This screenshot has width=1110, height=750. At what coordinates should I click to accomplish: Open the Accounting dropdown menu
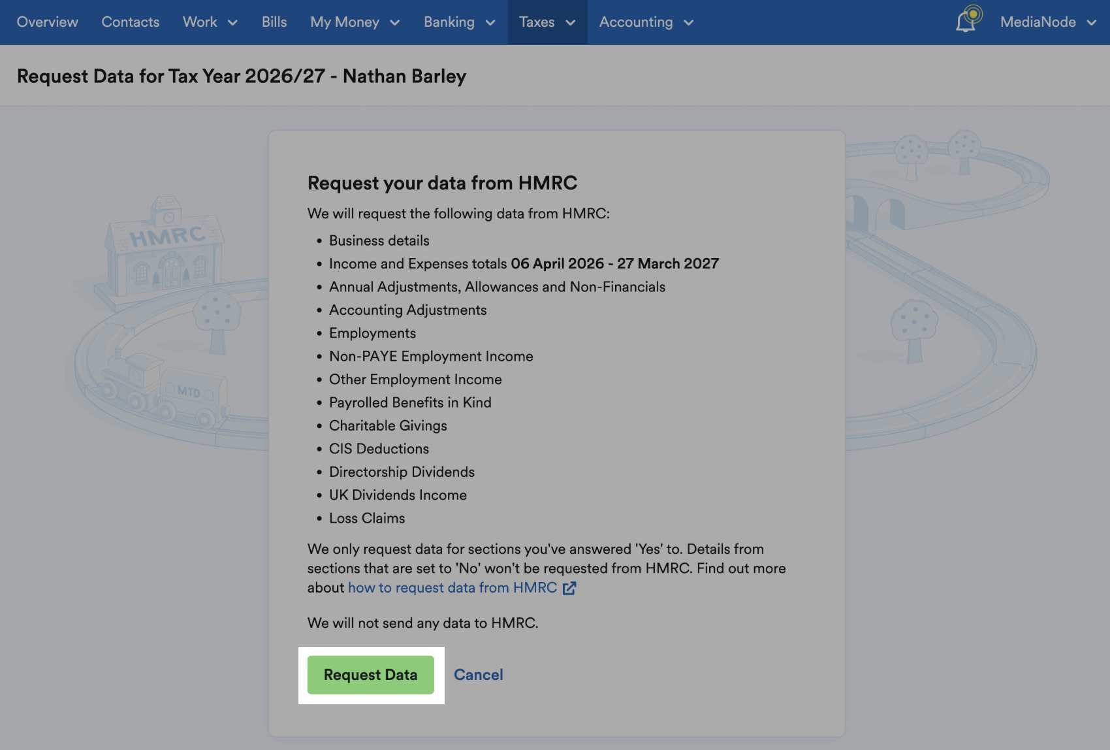point(646,22)
